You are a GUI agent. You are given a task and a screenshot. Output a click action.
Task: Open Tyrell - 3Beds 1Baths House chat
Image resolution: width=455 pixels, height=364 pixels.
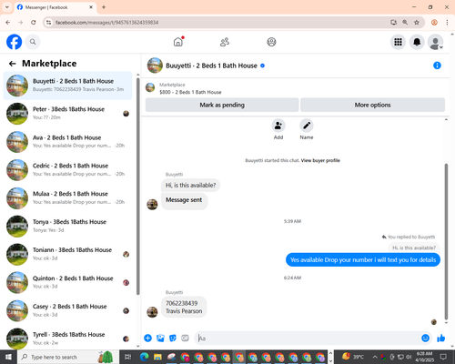pyautogui.click(x=67, y=339)
